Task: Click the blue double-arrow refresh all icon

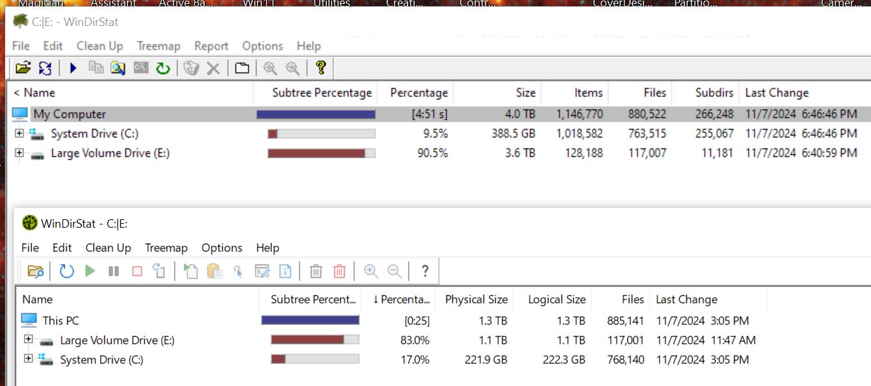Action: click(45, 67)
